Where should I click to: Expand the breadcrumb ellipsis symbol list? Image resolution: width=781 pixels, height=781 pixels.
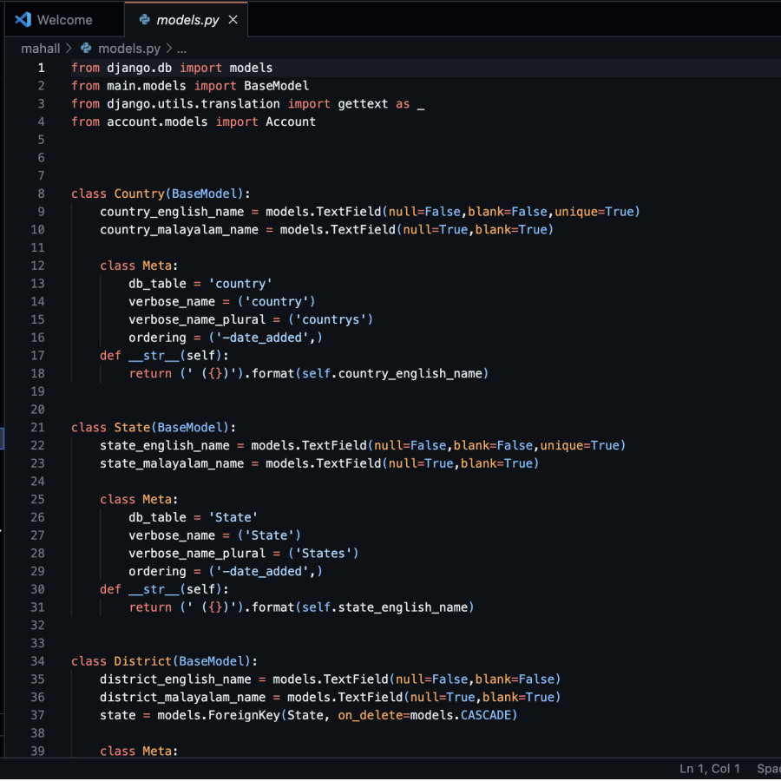(181, 49)
